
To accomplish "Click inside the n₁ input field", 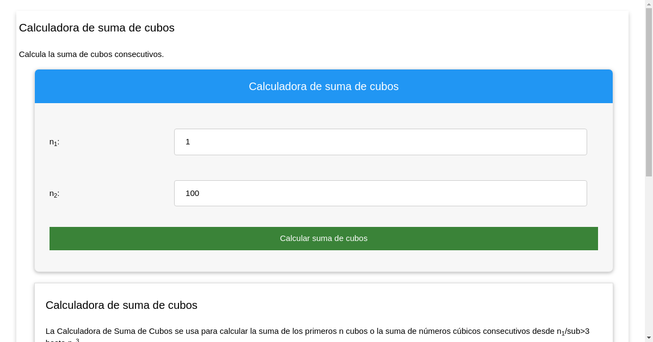I will [380, 142].
